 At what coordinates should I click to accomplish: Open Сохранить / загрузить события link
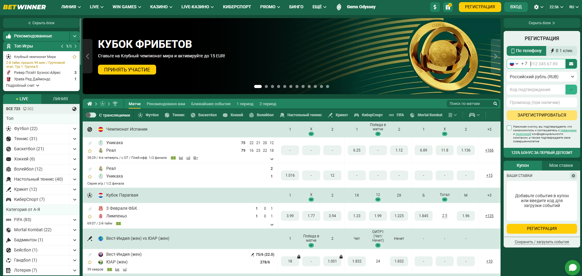point(542,242)
